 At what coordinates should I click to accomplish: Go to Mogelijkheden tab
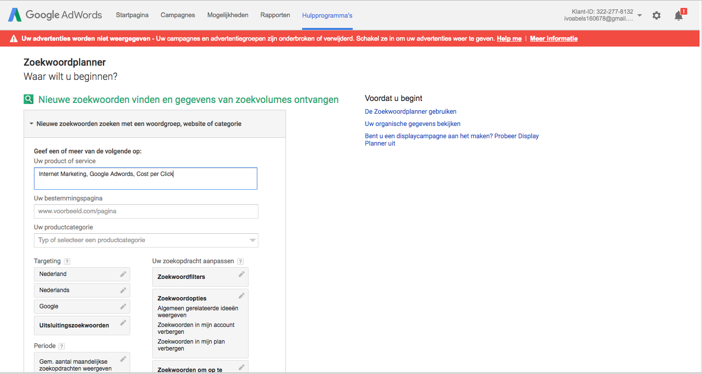[228, 15]
